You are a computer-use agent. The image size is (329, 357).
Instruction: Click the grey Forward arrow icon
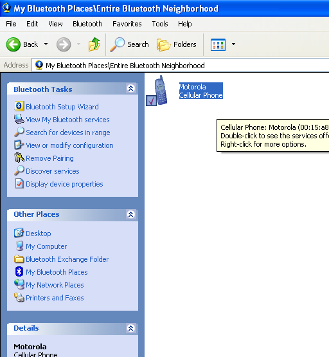point(64,44)
